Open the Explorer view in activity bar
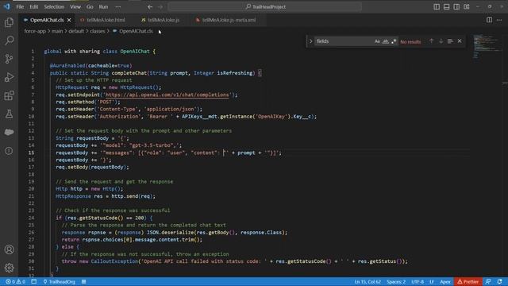Viewport: 508px width, 286px height. (x=9, y=22)
